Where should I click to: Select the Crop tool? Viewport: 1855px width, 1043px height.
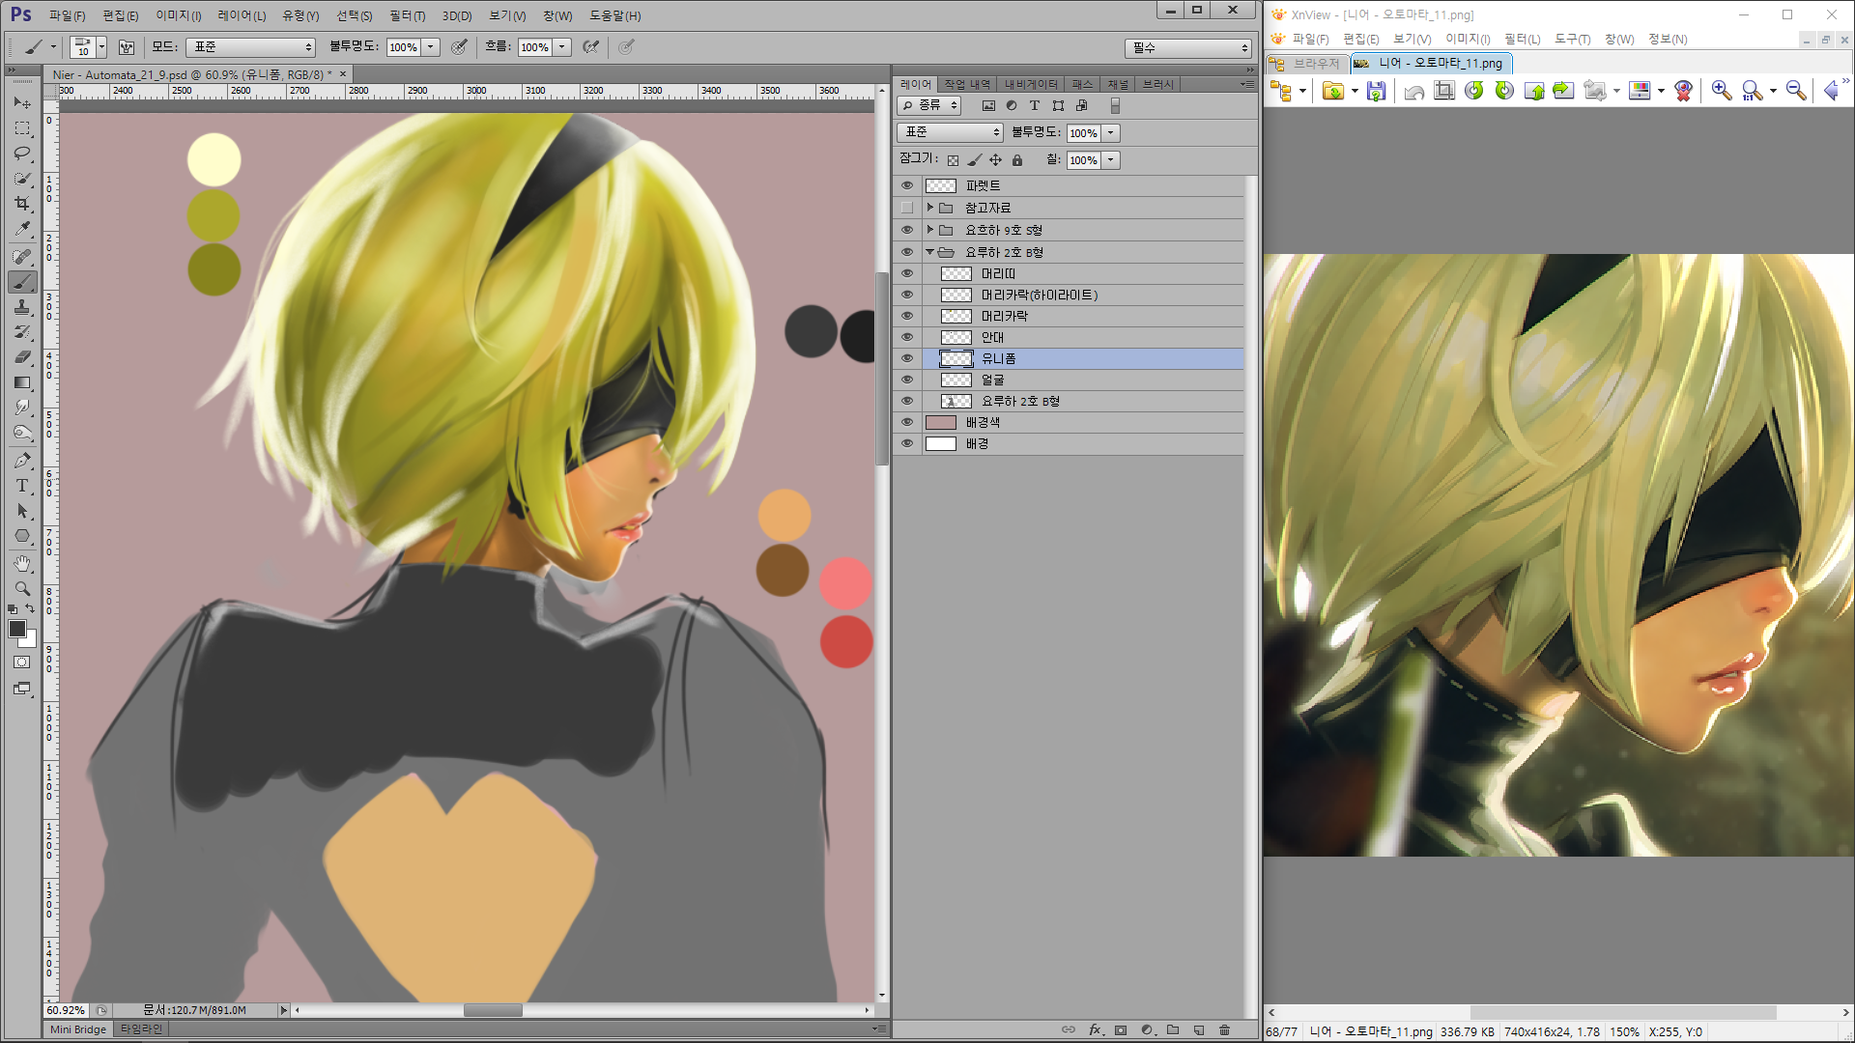(x=21, y=204)
